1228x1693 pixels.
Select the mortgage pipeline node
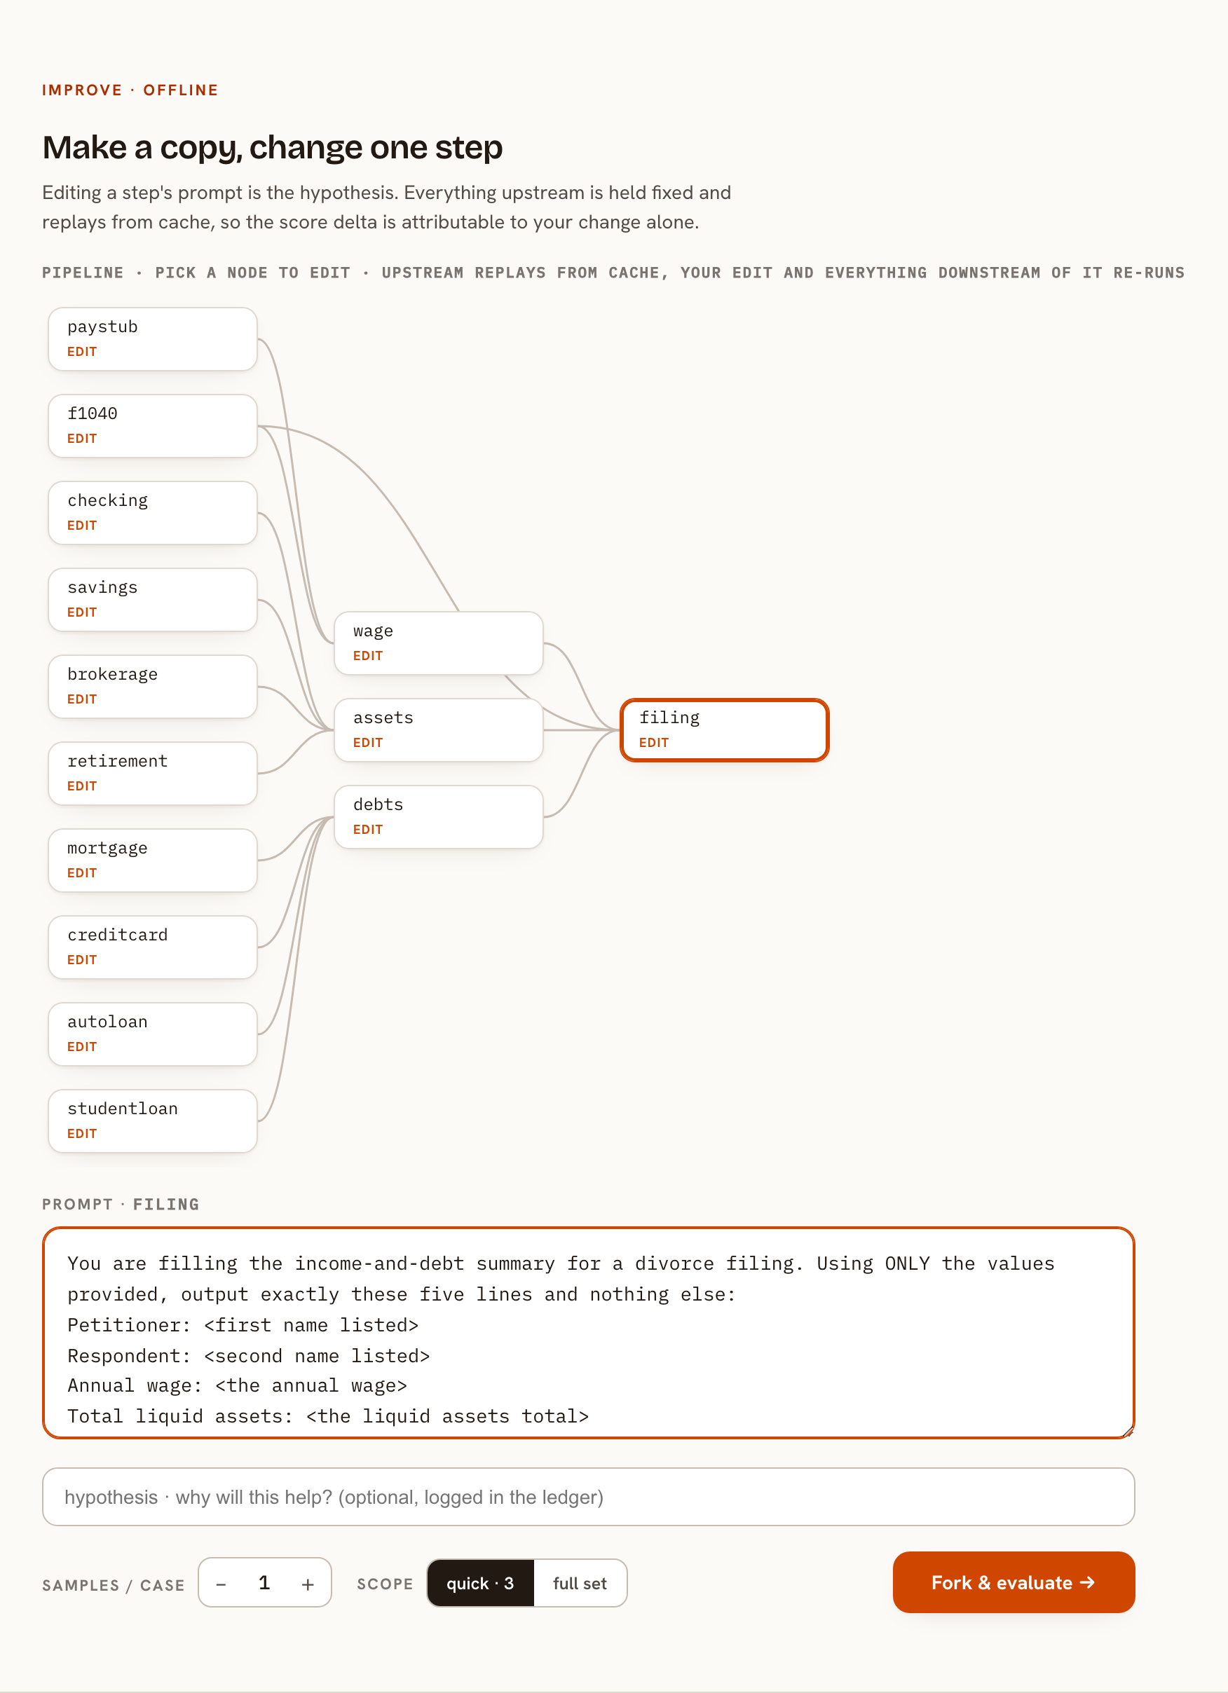152,860
